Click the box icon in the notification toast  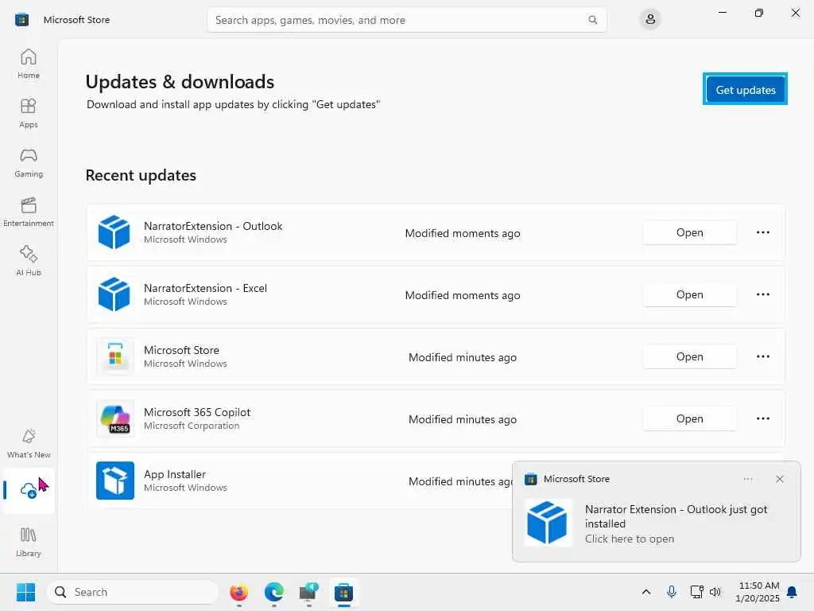[x=547, y=523]
